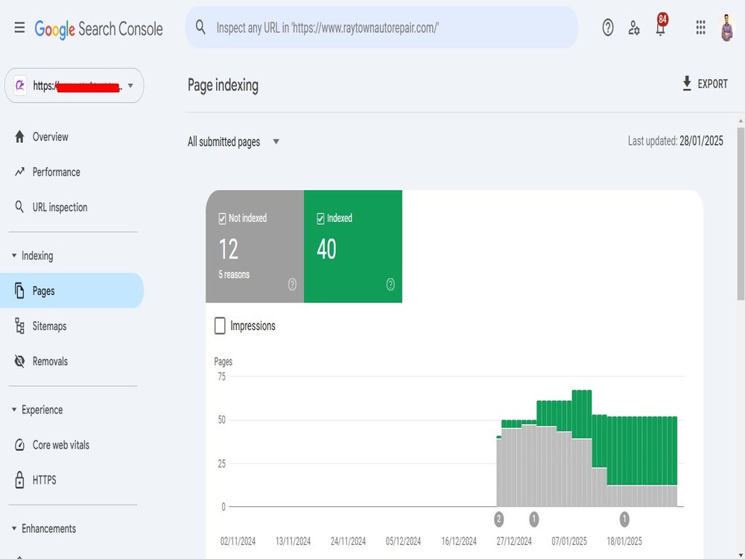Select Pages in Indexing menu
Image resolution: width=745 pixels, height=559 pixels.
click(x=72, y=291)
